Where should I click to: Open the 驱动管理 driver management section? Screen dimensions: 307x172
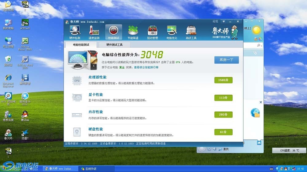pyautogui.click(x=152, y=32)
